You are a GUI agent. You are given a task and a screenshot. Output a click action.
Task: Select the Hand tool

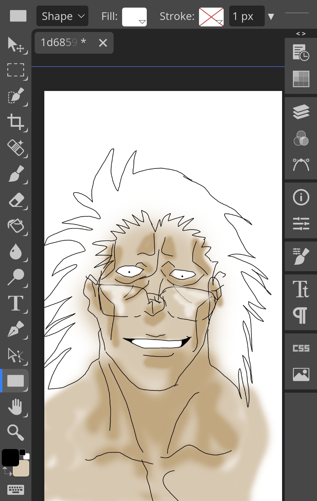click(x=16, y=407)
